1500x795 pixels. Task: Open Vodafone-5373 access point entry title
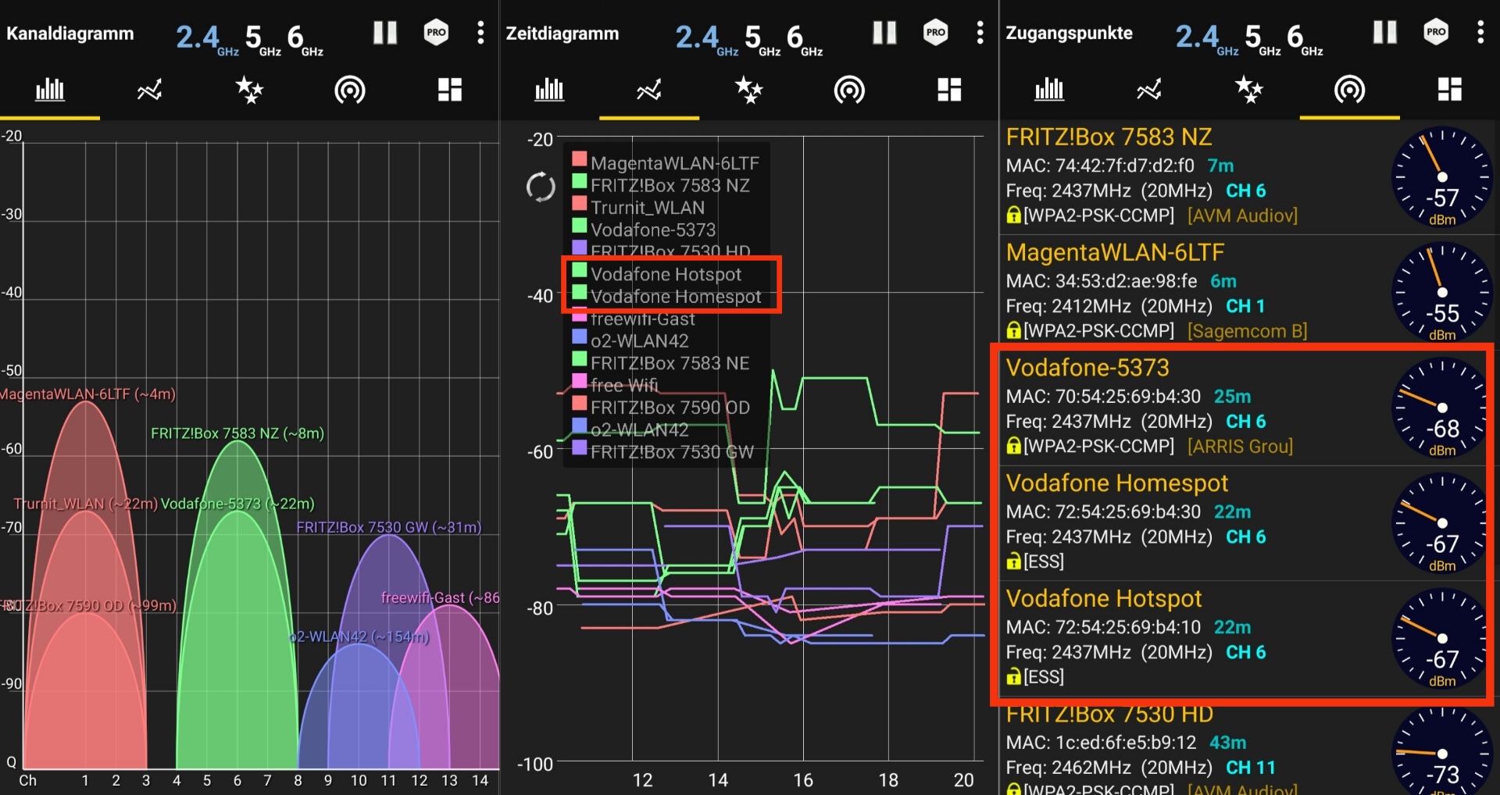tap(1087, 368)
